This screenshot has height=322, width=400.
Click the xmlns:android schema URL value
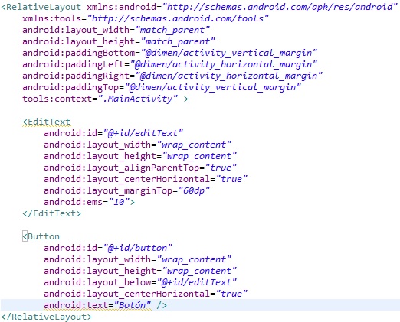280,7
